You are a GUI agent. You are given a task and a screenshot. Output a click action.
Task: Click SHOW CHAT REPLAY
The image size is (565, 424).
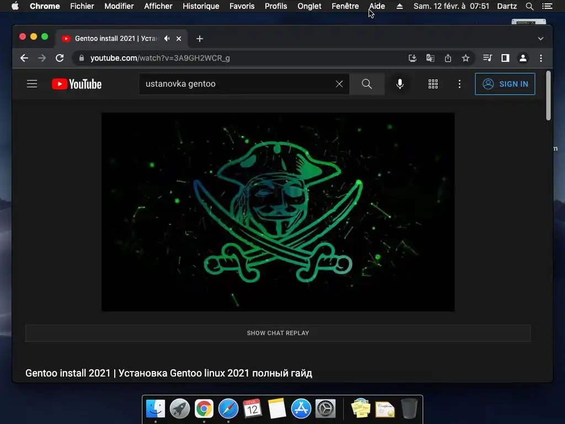coord(278,333)
